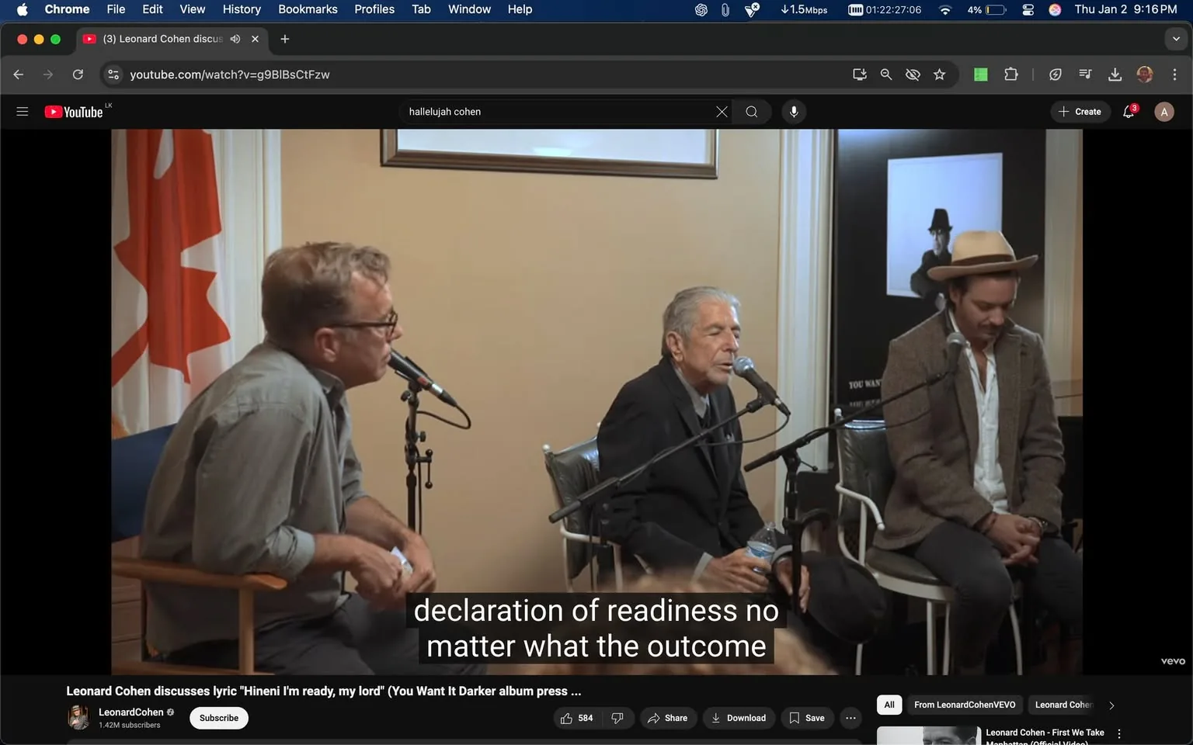Open the YouTube notifications bell
Image resolution: width=1193 pixels, height=745 pixels.
(x=1129, y=112)
